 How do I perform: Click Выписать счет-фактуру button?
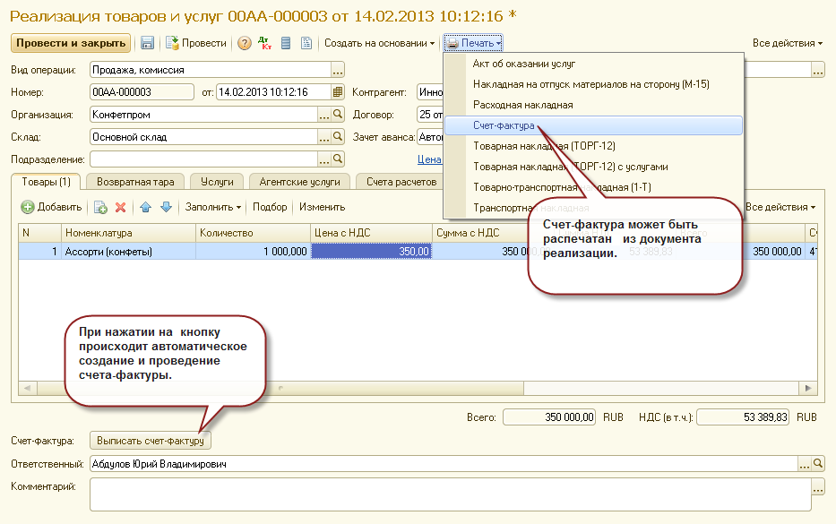[x=151, y=441]
